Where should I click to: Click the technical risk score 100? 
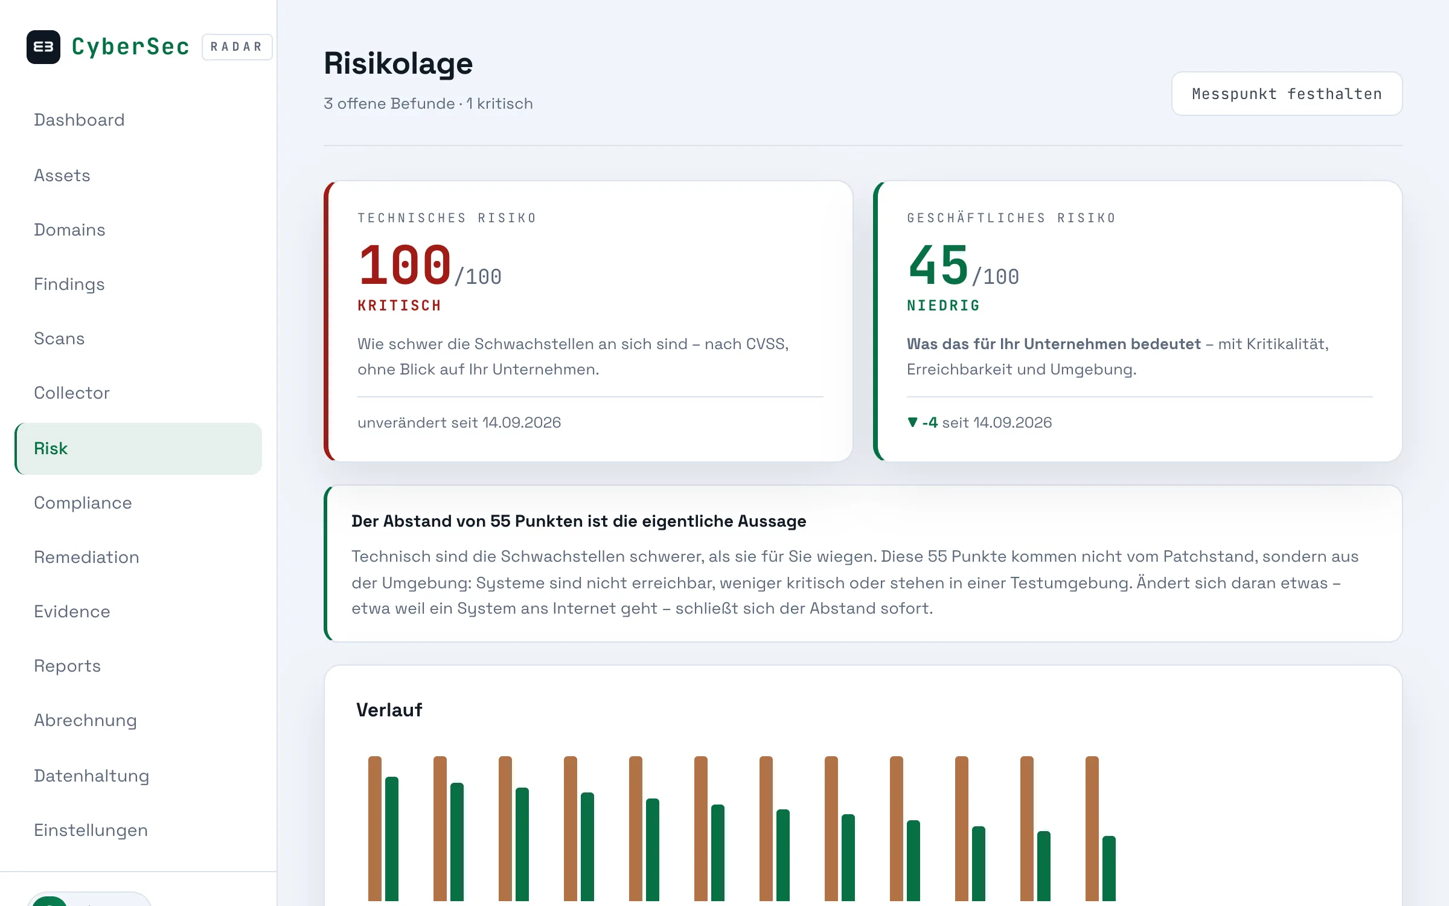point(405,265)
